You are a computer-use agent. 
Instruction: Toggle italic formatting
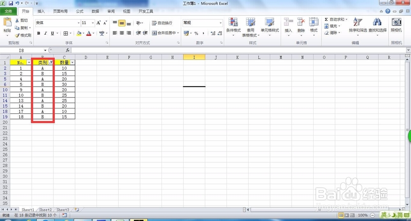point(45,33)
